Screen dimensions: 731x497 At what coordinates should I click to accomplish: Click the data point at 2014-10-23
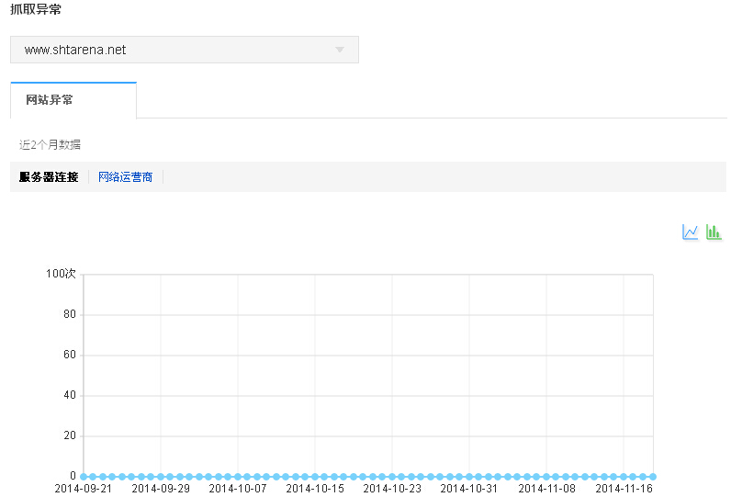coord(392,476)
